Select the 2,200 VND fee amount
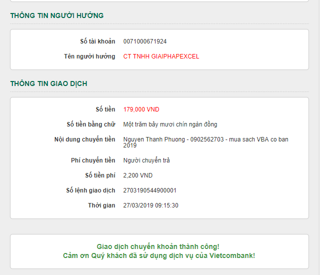 click(x=137, y=175)
